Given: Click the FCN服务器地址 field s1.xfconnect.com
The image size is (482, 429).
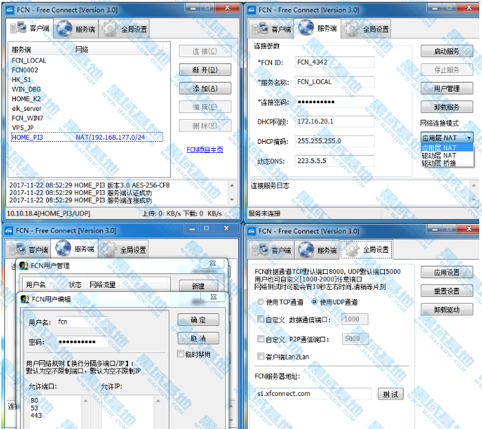Looking at the screenshot, I should click(x=313, y=394).
